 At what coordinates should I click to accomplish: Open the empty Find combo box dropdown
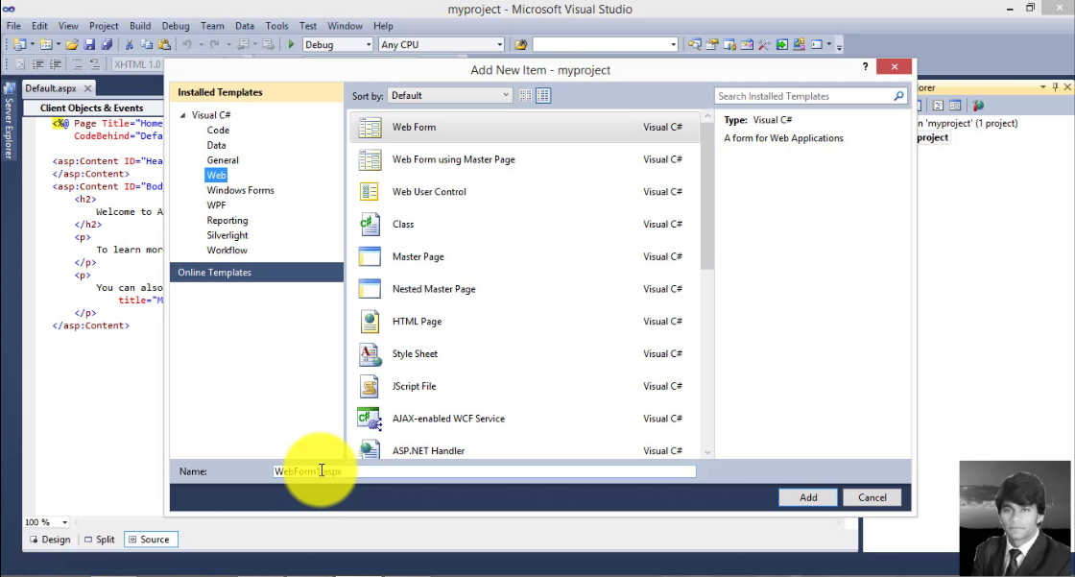673,44
